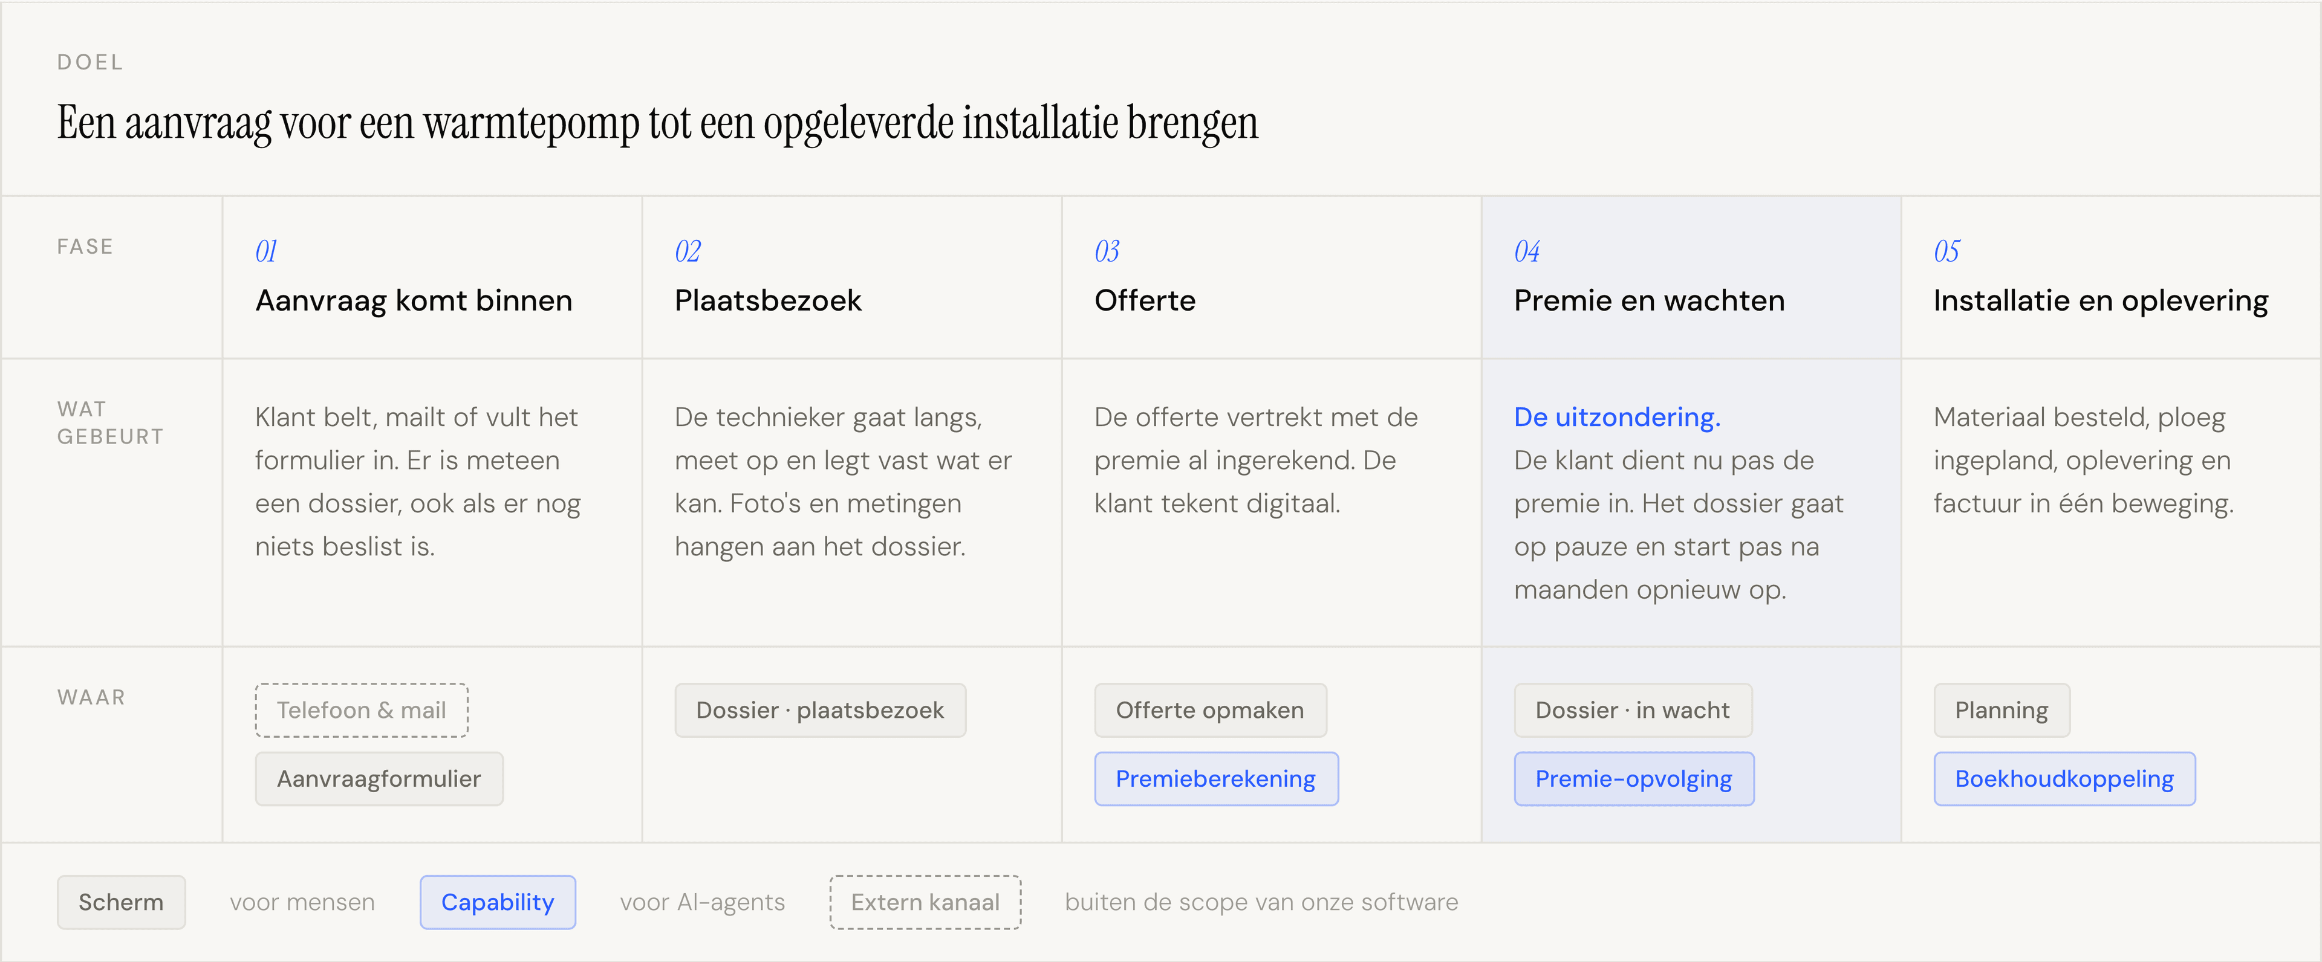Click the legend text voor AI-agents
The image size is (2322, 962).
pos(702,902)
